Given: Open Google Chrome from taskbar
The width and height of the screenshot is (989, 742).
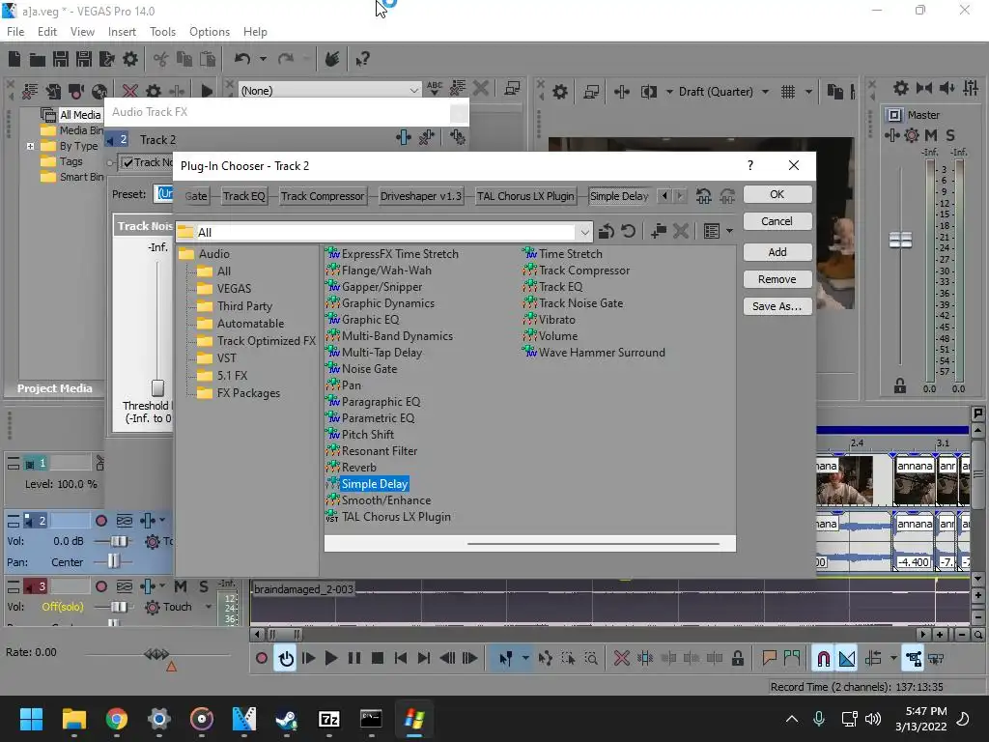Looking at the screenshot, I should (117, 719).
